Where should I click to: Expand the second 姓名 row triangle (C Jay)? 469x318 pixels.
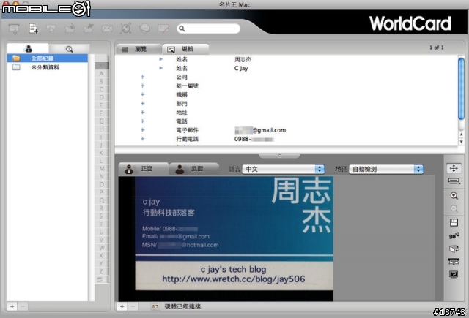point(161,68)
